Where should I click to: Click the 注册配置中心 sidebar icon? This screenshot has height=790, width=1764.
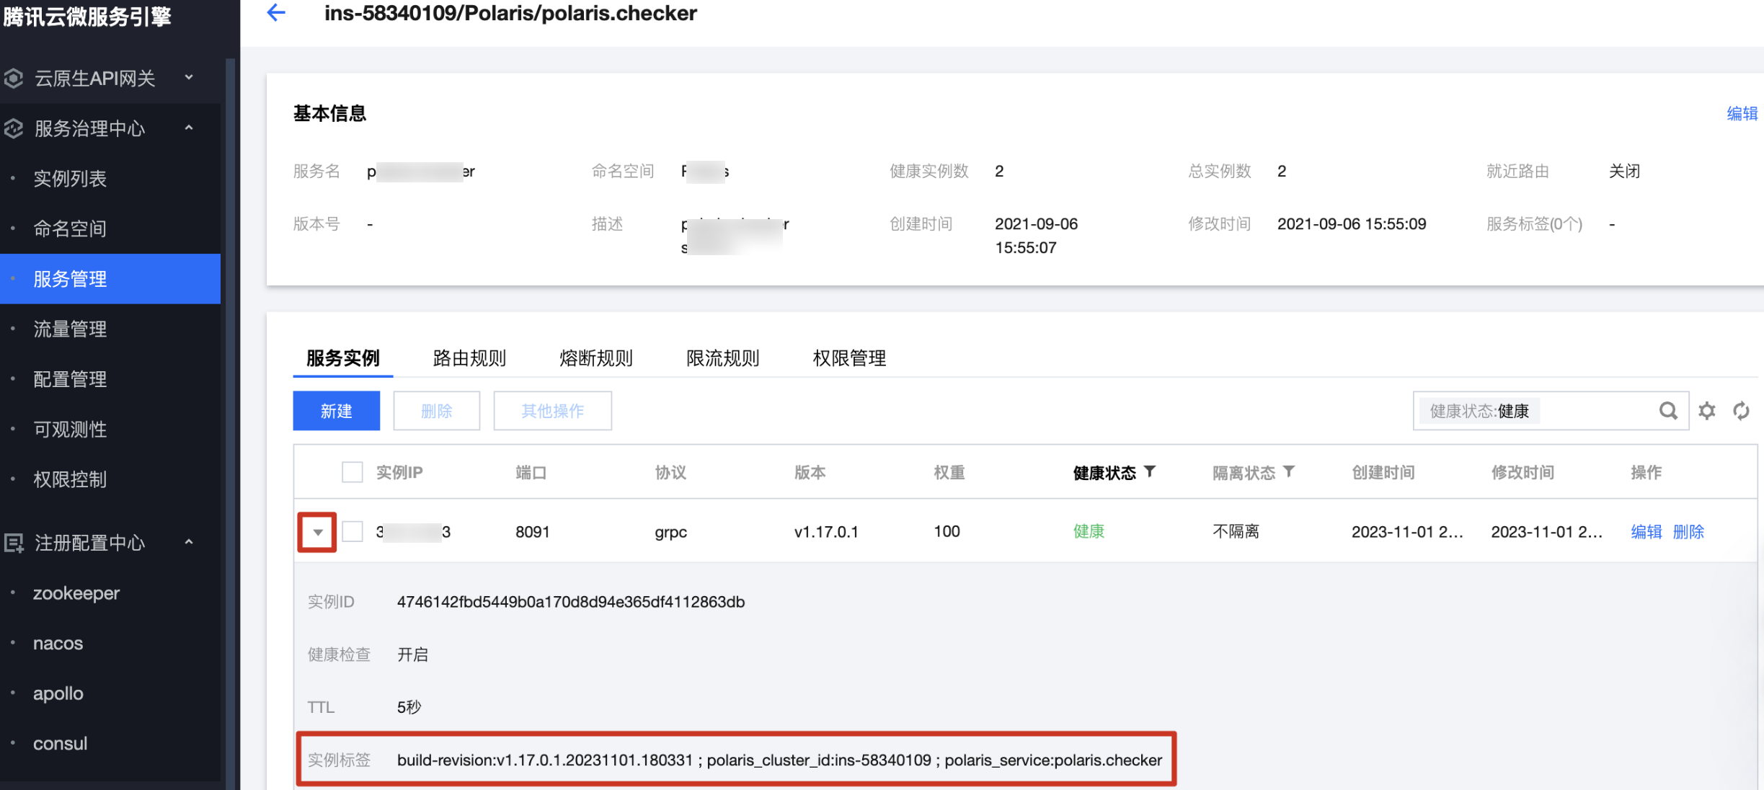click(x=14, y=542)
